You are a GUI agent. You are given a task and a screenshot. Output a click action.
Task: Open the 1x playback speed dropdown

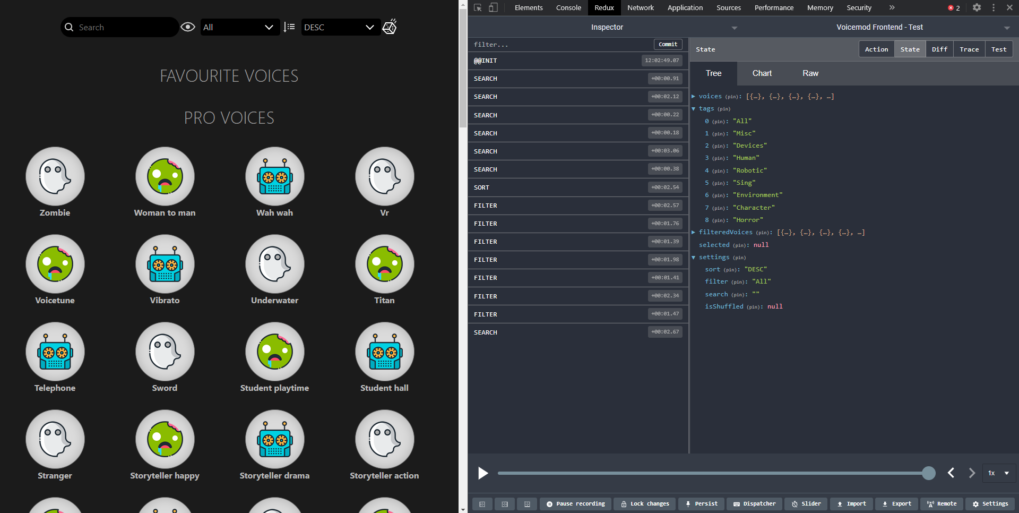click(x=998, y=473)
